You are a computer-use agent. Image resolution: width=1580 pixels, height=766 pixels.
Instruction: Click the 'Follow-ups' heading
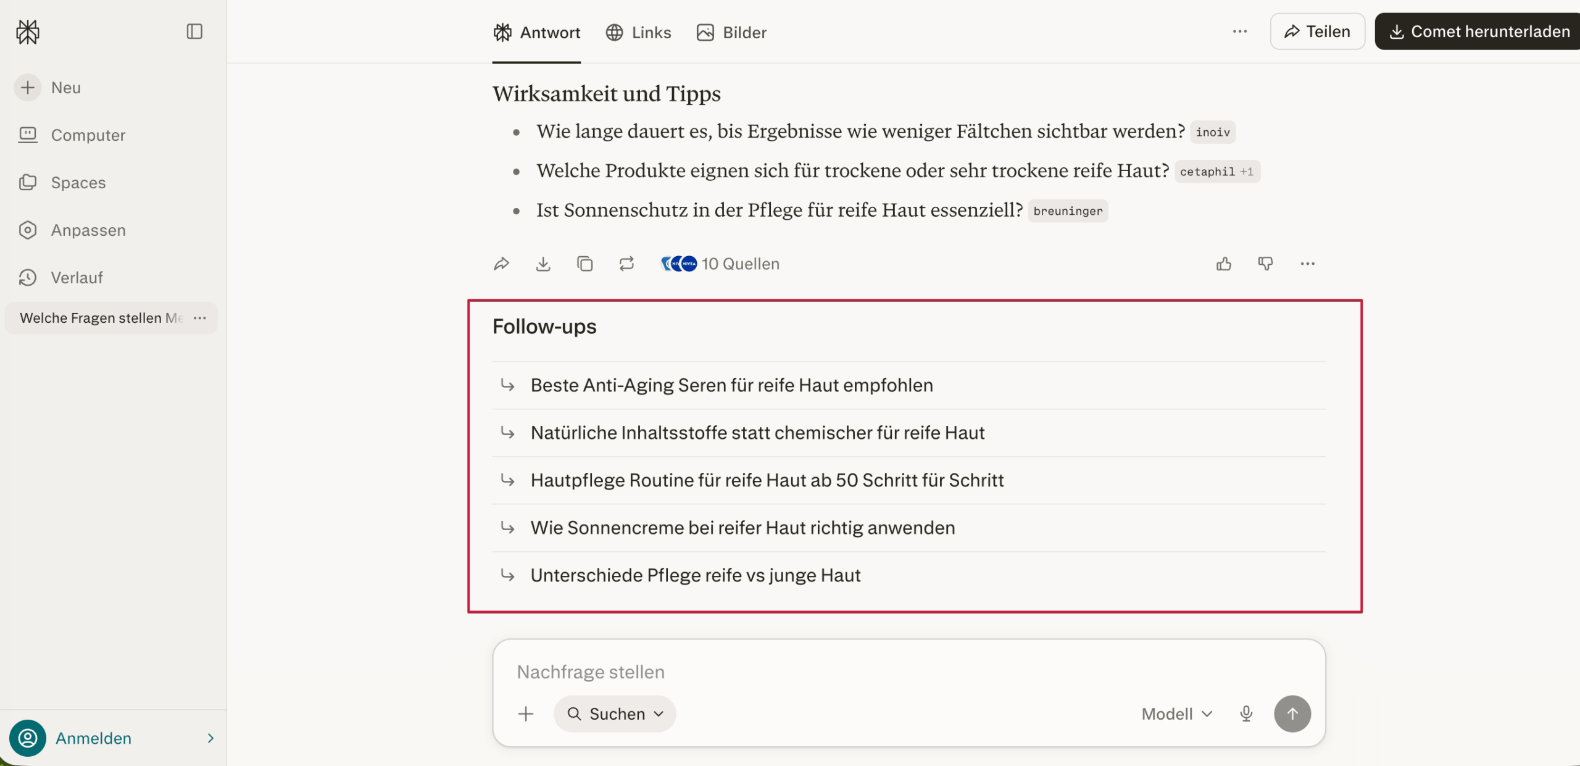pos(544,327)
